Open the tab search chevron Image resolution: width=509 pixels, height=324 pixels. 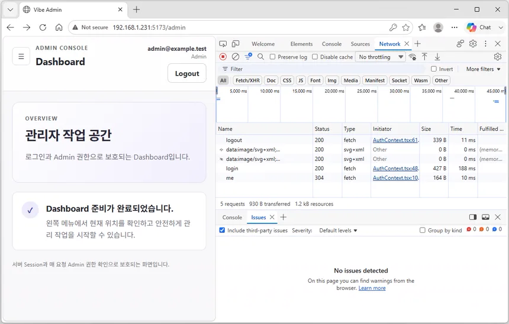pos(11,9)
